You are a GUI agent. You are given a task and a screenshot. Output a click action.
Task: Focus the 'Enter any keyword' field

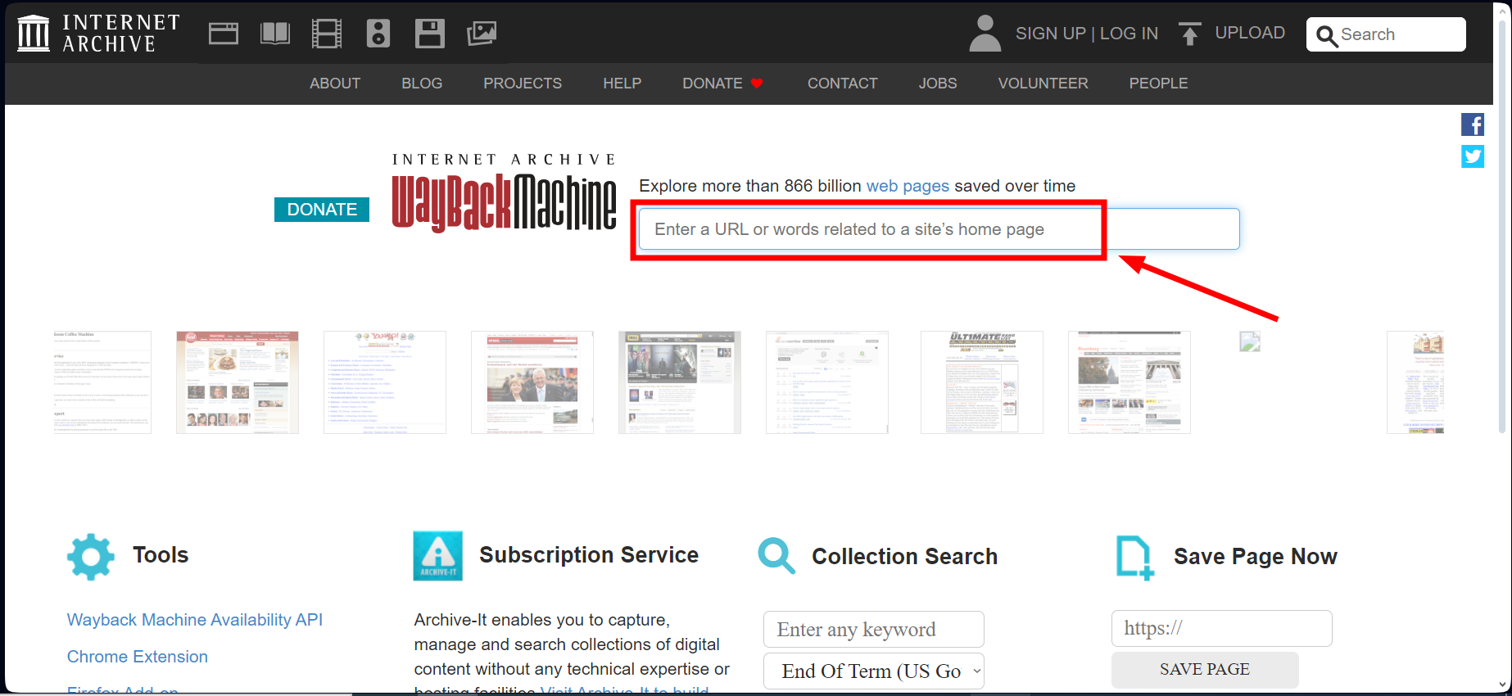coord(874,630)
